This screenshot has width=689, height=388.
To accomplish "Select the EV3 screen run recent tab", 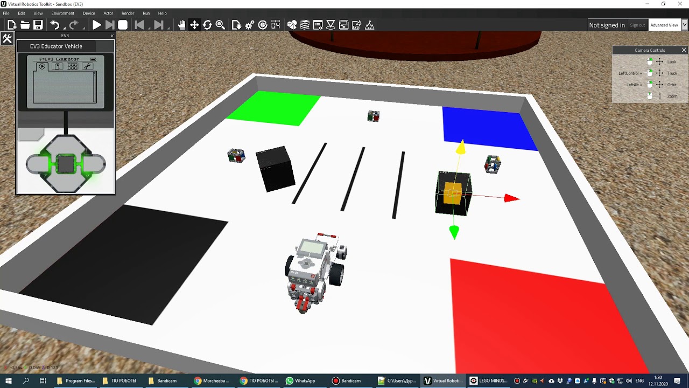I will pyautogui.click(x=43, y=66).
